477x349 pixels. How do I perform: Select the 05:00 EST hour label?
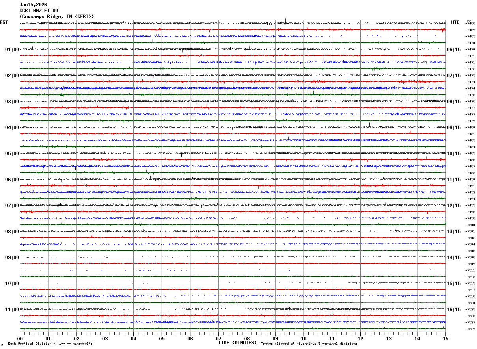pos(12,154)
